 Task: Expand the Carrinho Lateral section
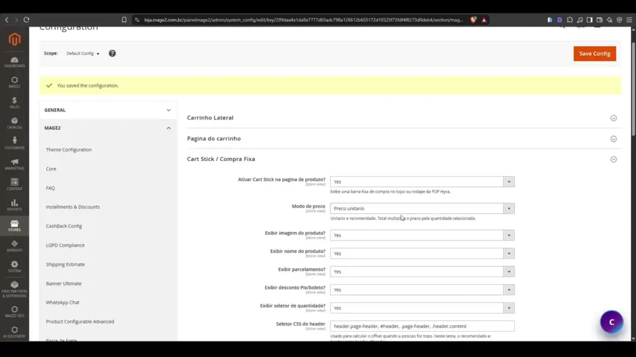coord(404,118)
